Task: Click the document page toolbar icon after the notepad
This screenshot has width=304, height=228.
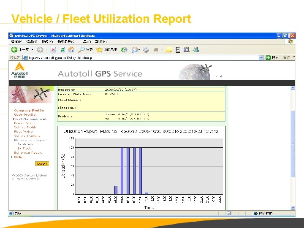Action: pos(178,50)
